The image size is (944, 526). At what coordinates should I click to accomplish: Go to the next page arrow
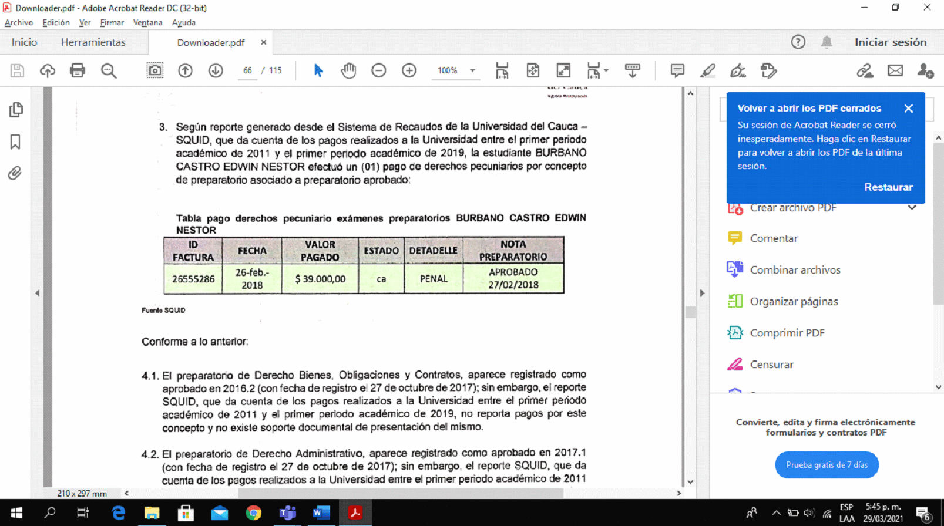click(x=216, y=70)
